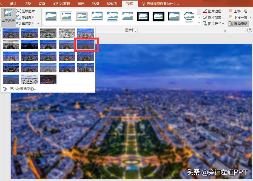Open the 图片样式 dialog launcher
Image resolution: width=253 pixels, height=181 pixels.
(x=224, y=30)
